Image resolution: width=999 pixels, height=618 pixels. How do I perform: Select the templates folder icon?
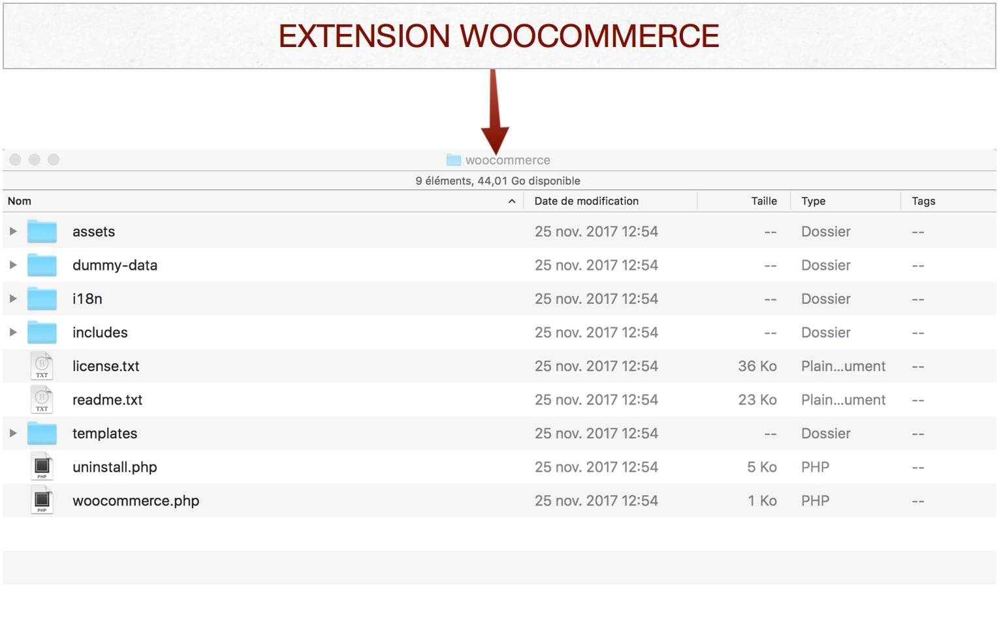pos(42,433)
